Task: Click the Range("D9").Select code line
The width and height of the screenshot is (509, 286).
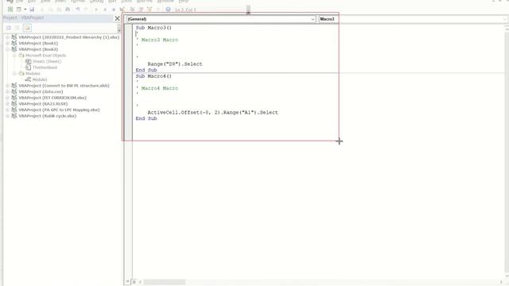Action: coord(175,64)
